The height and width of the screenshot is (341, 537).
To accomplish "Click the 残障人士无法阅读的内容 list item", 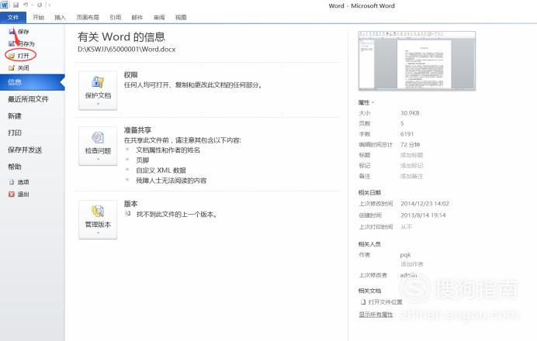I will tap(171, 181).
